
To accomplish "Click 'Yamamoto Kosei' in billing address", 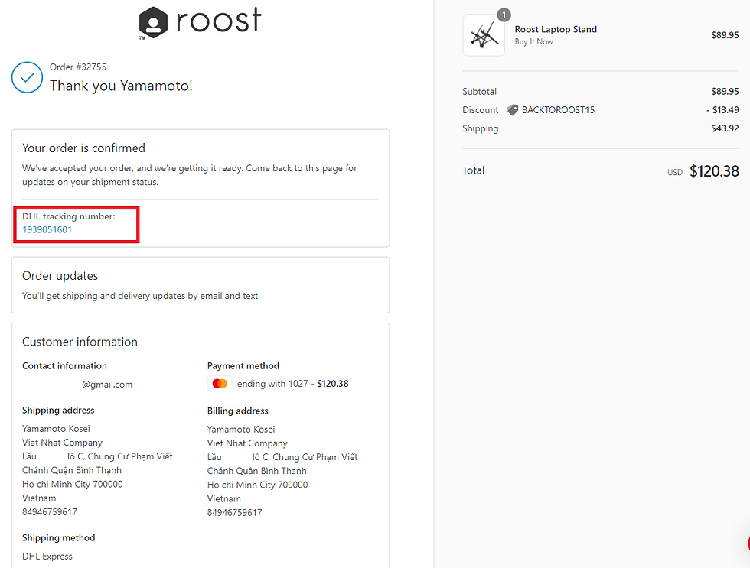I will pos(241,430).
